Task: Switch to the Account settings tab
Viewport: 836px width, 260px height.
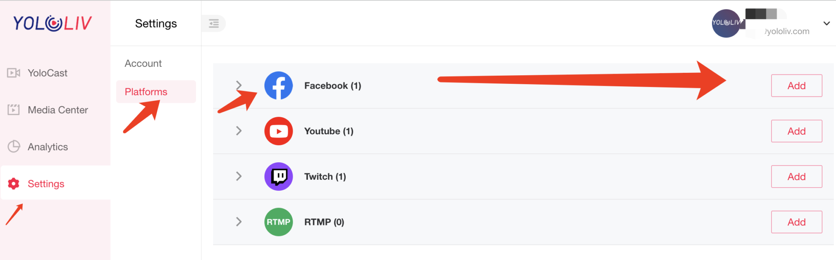Action: [143, 63]
